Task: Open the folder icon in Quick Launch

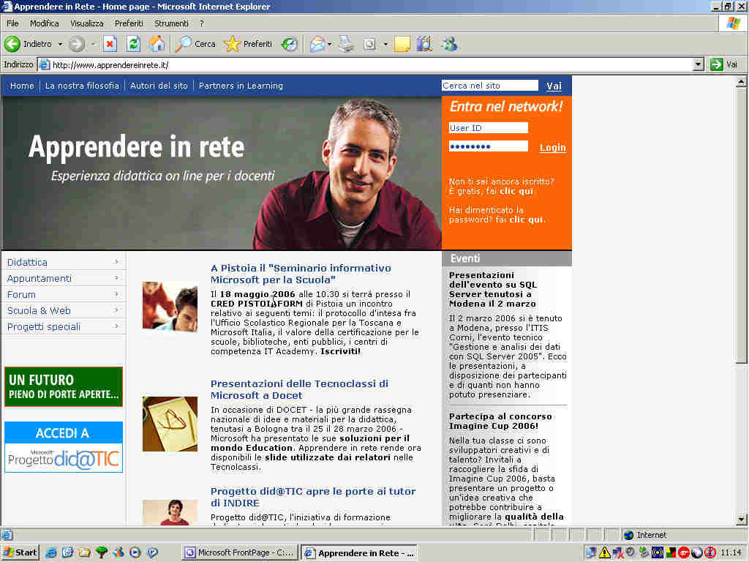Action: pos(85,552)
